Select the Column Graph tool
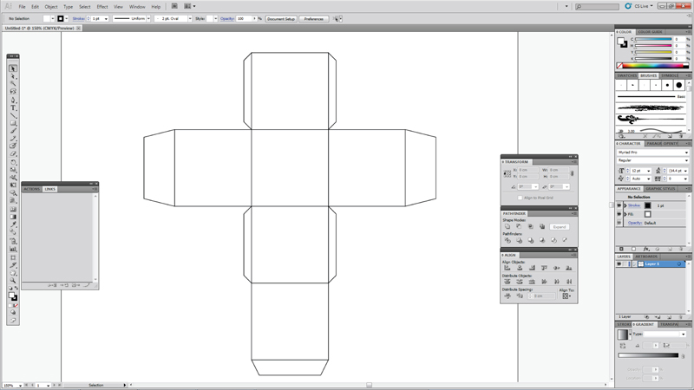Screen dimensions: 694x390 tap(13, 249)
